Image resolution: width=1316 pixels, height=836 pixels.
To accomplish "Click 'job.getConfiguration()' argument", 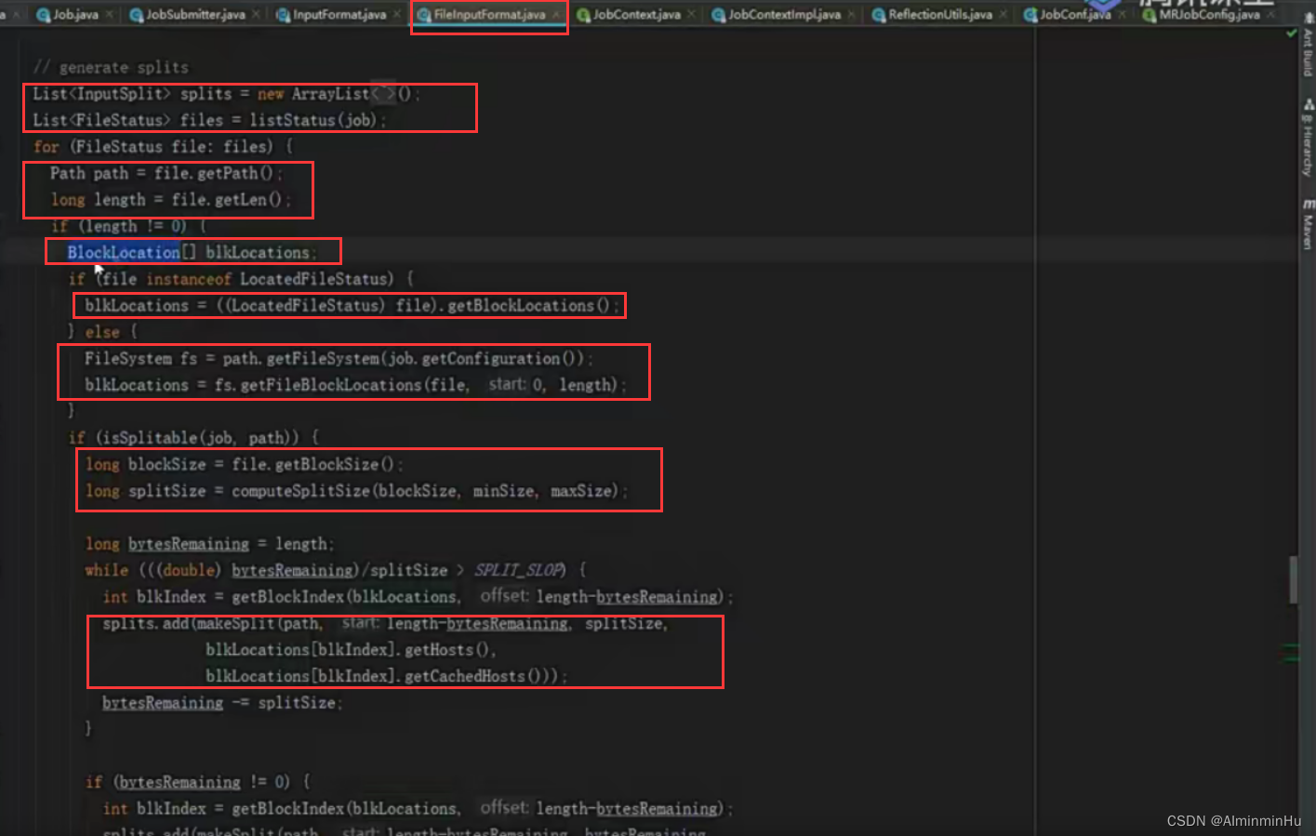I will pyautogui.click(x=483, y=358).
